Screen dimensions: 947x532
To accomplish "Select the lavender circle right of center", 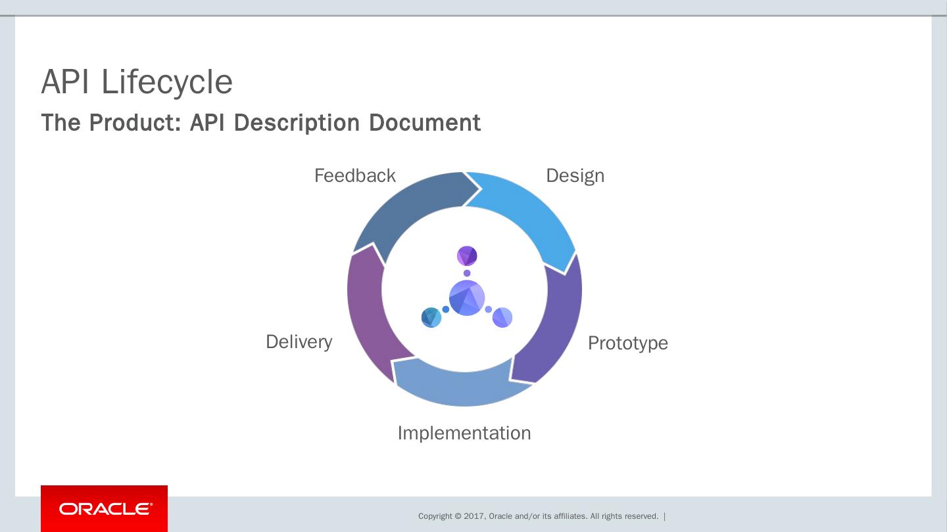I will (502, 317).
